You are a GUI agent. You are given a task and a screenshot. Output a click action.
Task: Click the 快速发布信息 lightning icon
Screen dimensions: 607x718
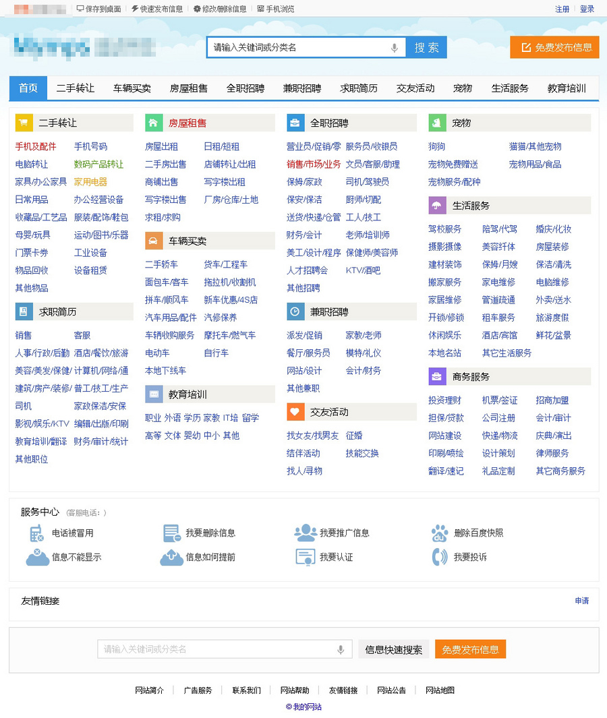(x=135, y=9)
